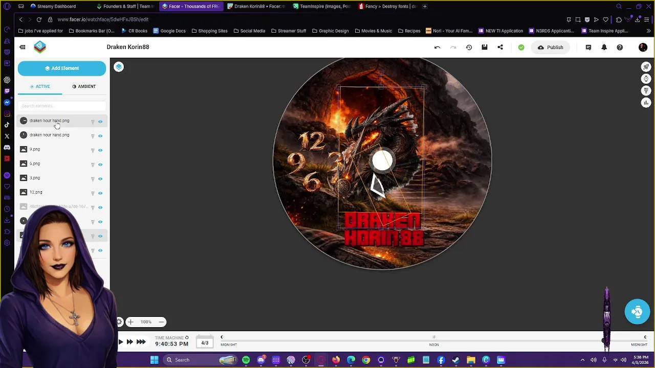Click the rocket icon on right panel
This screenshot has height=368, width=655.
646,67
